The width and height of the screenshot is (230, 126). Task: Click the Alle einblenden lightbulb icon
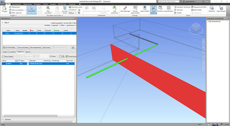point(114,8)
